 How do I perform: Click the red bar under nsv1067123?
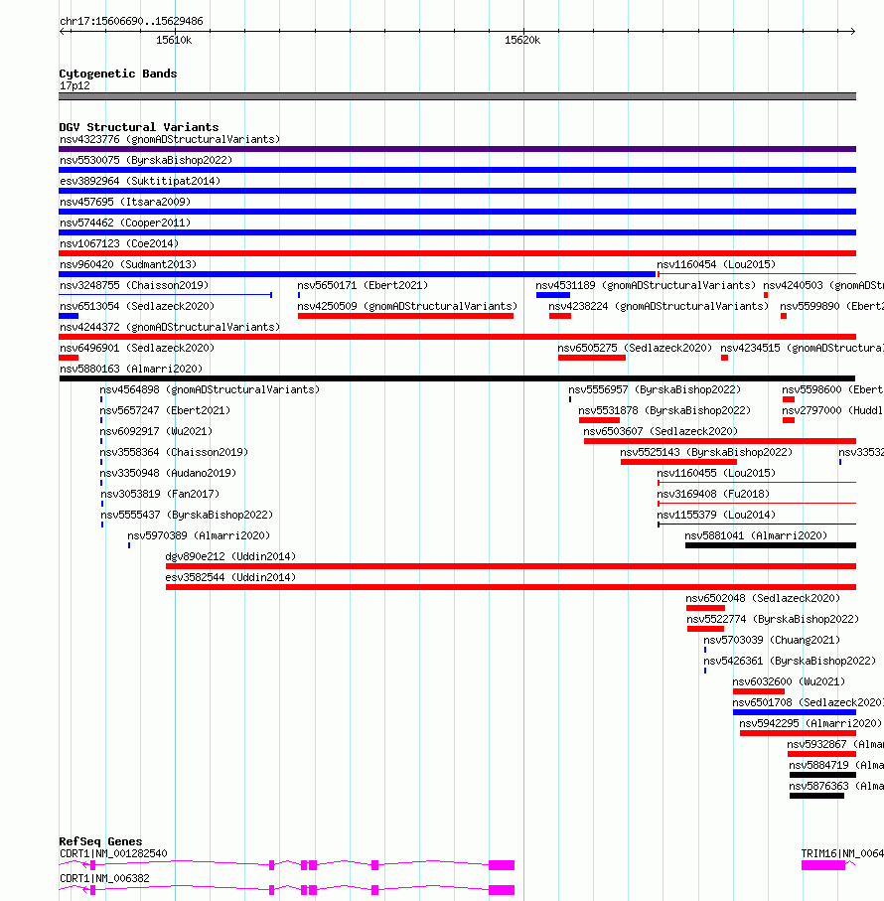pyautogui.click(x=457, y=253)
